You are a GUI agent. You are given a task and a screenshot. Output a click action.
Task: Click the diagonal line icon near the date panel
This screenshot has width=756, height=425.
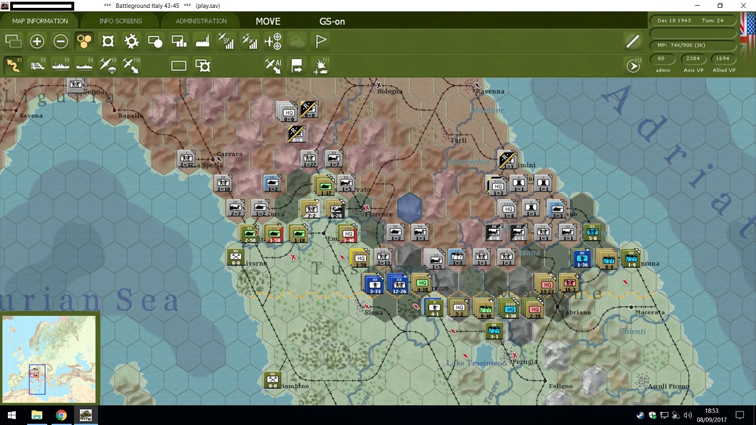(633, 41)
